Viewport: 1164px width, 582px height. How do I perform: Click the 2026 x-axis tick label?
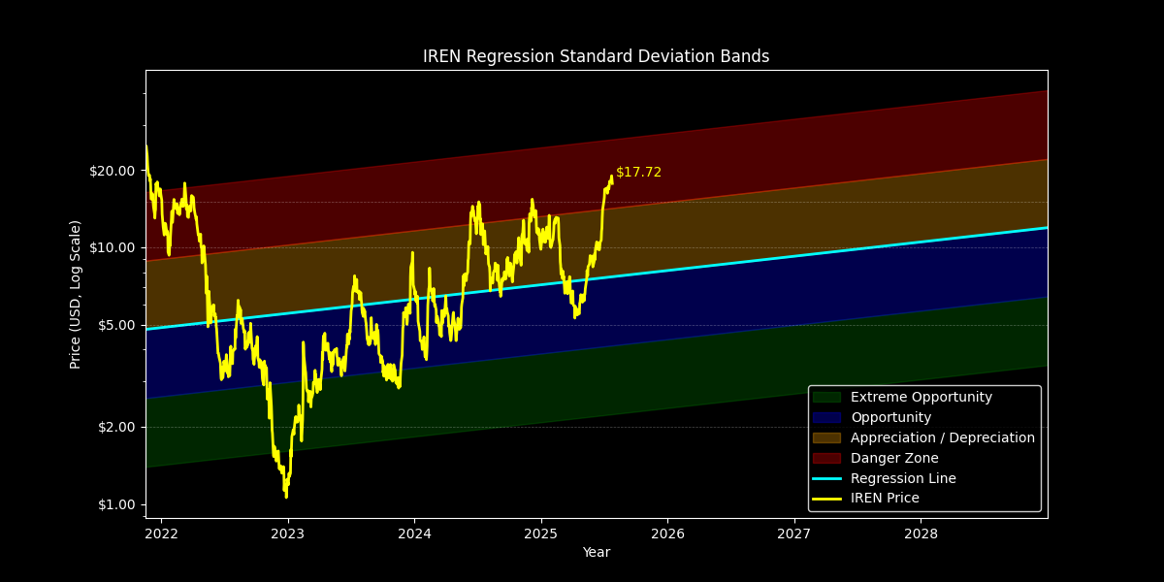click(x=667, y=533)
